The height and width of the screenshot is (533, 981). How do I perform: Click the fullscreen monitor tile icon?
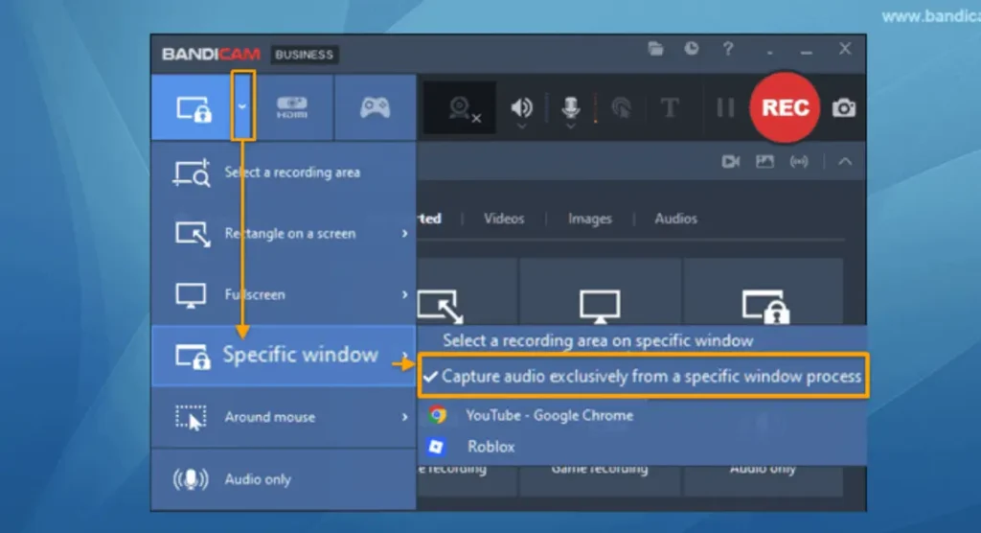600,306
